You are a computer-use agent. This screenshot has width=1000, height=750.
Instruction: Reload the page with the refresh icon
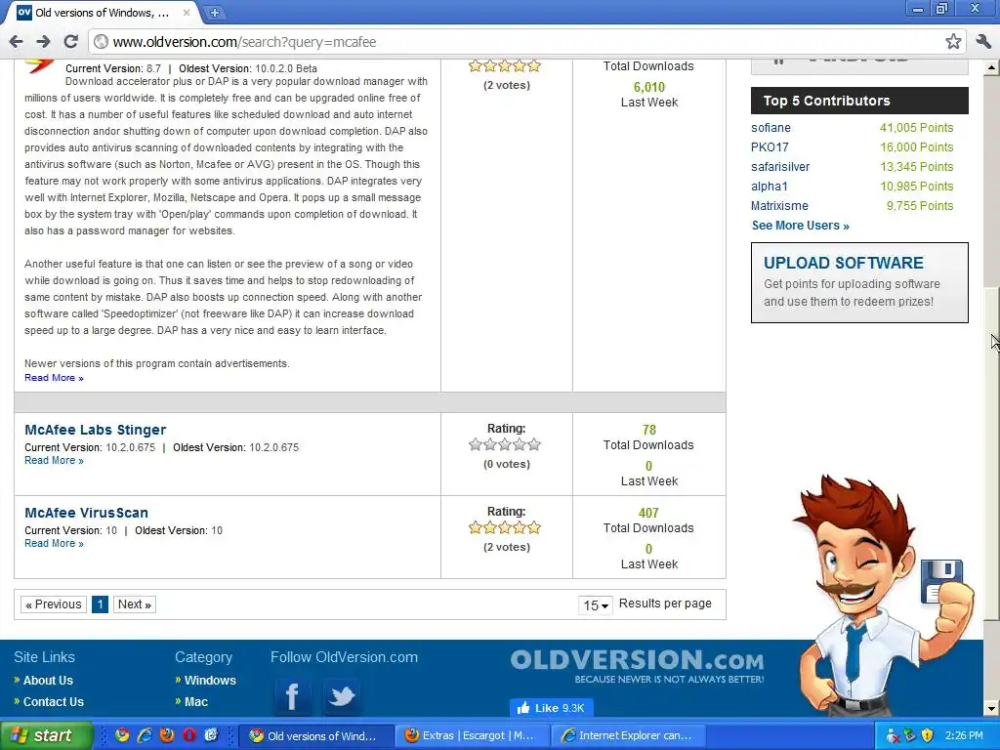click(70, 42)
